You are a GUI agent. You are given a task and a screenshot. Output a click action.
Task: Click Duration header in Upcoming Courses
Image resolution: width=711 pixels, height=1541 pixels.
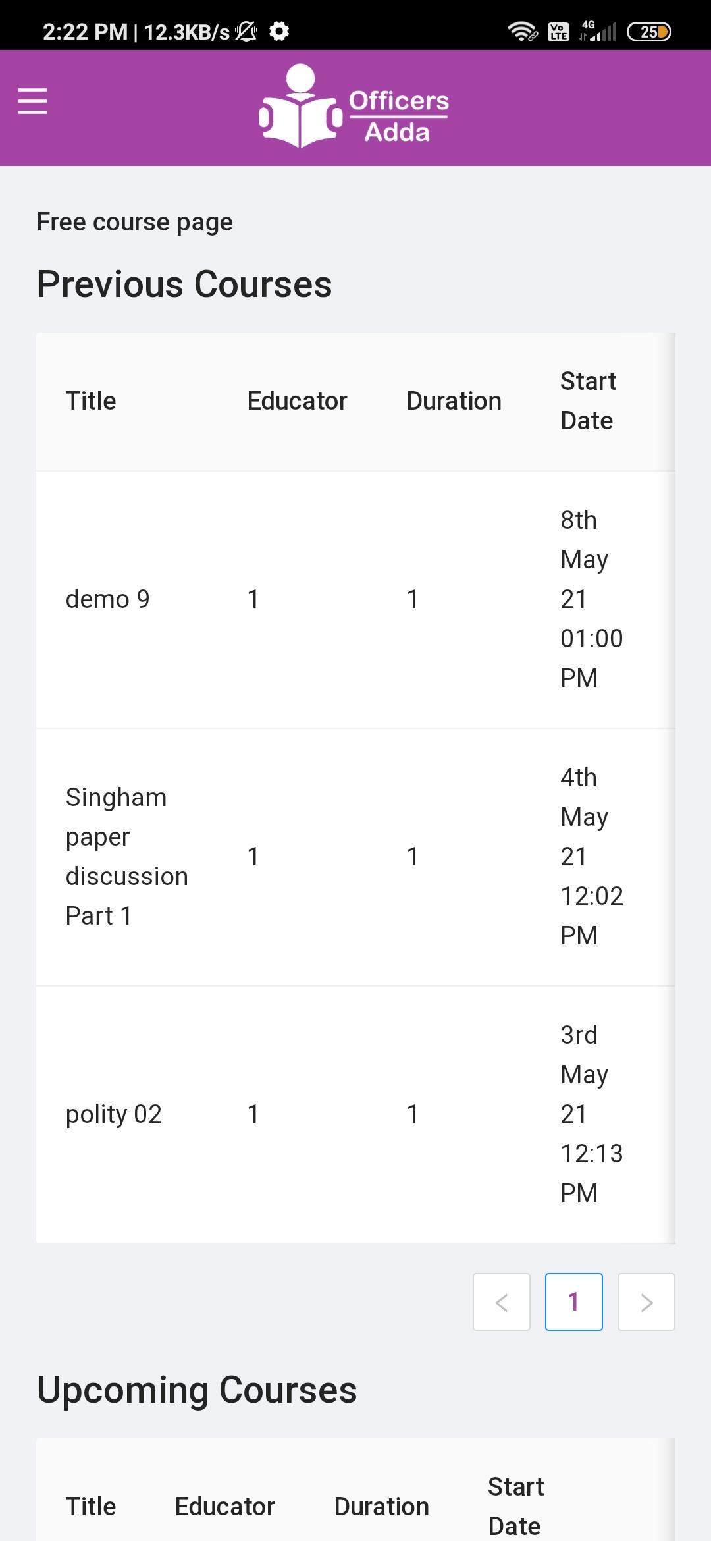[x=381, y=1507]
